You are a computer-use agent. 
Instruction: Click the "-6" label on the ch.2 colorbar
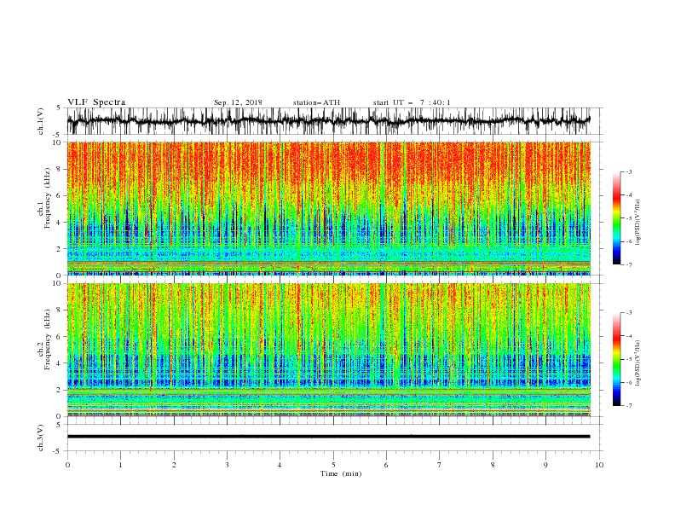tap(629, 382)
